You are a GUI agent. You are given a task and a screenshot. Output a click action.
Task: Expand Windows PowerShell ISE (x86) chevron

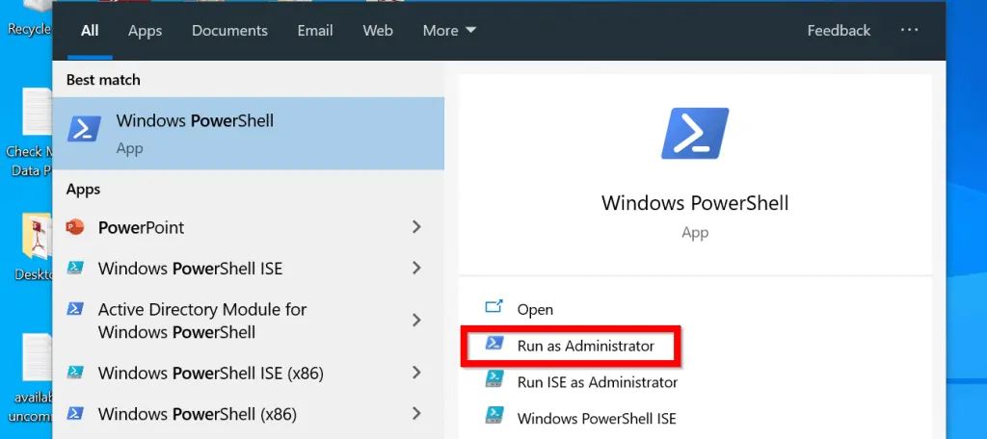(x=416, y=373)
